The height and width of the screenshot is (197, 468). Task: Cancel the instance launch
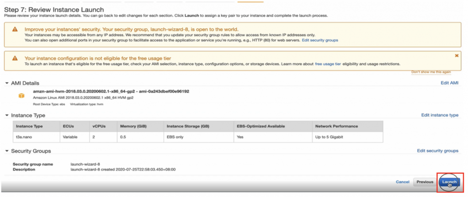click(402, 182)
